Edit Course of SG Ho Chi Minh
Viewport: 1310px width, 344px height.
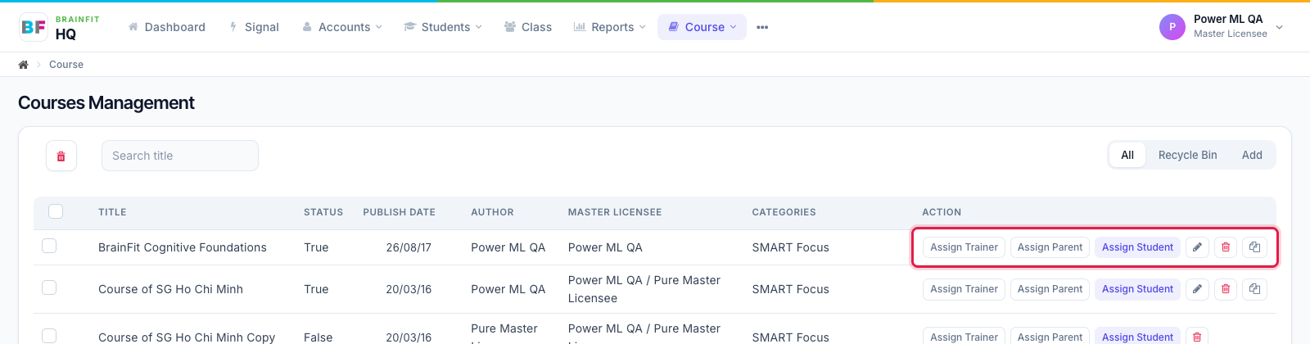coord(1197,289)
